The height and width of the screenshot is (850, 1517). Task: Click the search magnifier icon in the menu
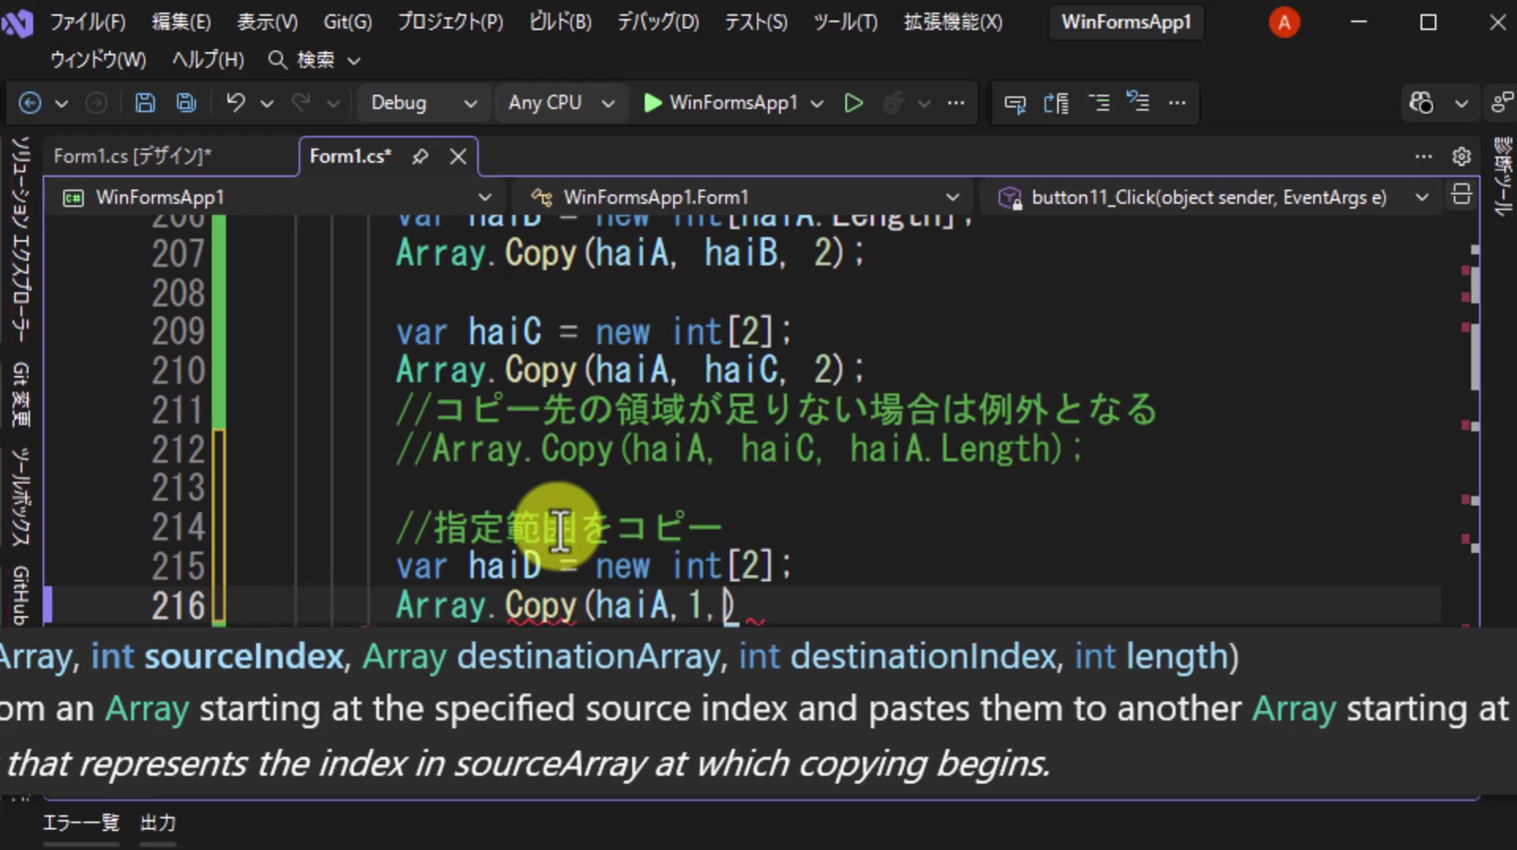pos(277,60)
